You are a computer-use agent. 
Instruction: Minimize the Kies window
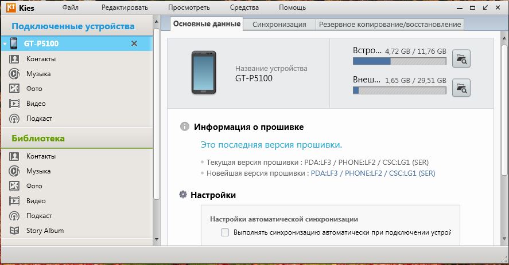click(459, 8)
